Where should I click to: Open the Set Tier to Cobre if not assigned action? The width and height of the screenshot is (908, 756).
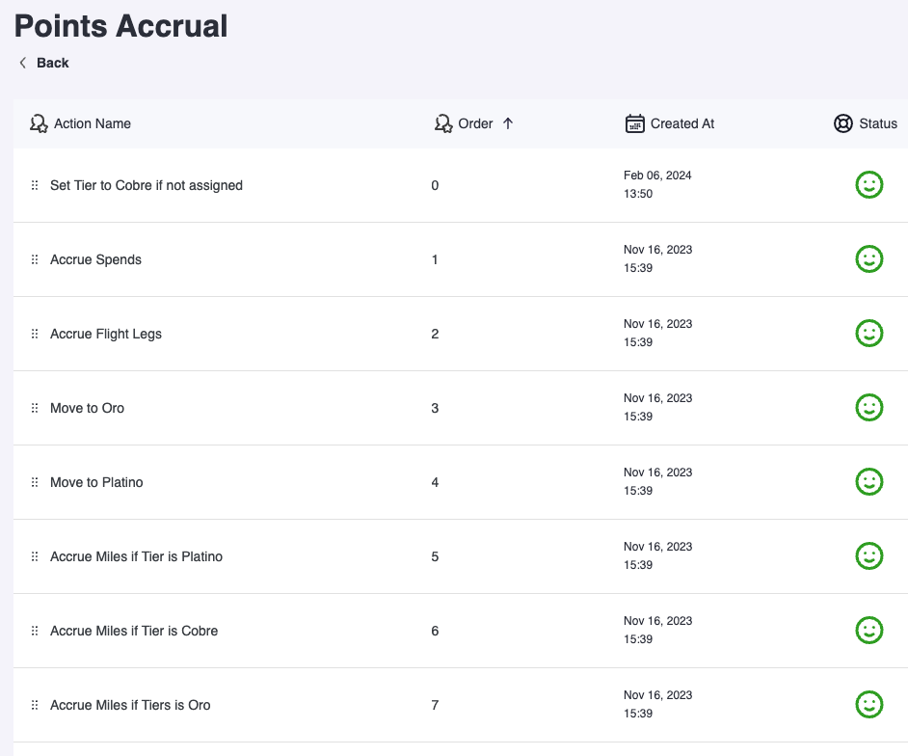point(147,185)
